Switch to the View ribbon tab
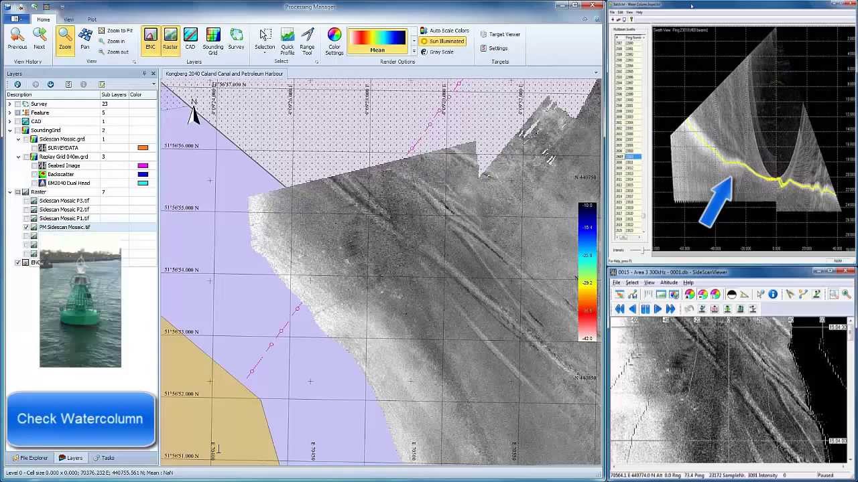 (69, 19)
